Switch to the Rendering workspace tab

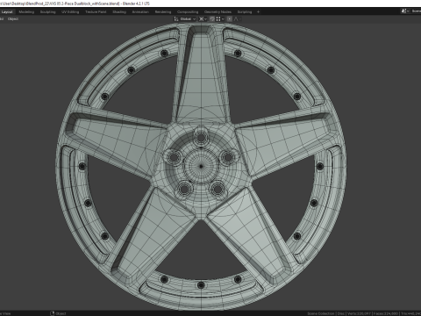click(x=163, y=12)
